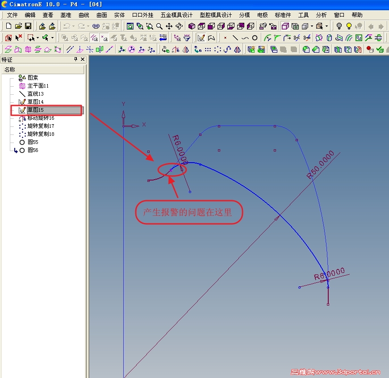Screen dimensions: 389x378
Task: Click the Import folder icon
Action: coord(52,26)
